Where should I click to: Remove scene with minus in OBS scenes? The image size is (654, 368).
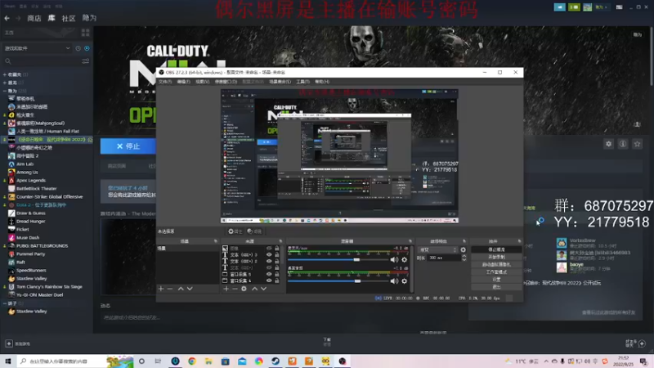tap(170, 289)
